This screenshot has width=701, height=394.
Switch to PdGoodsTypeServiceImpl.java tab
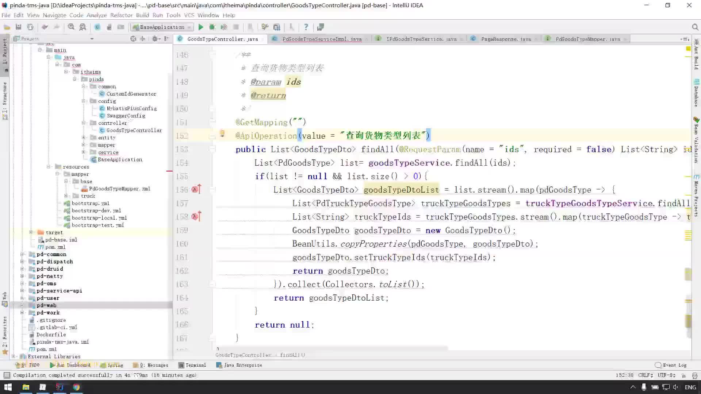[321, 39]
